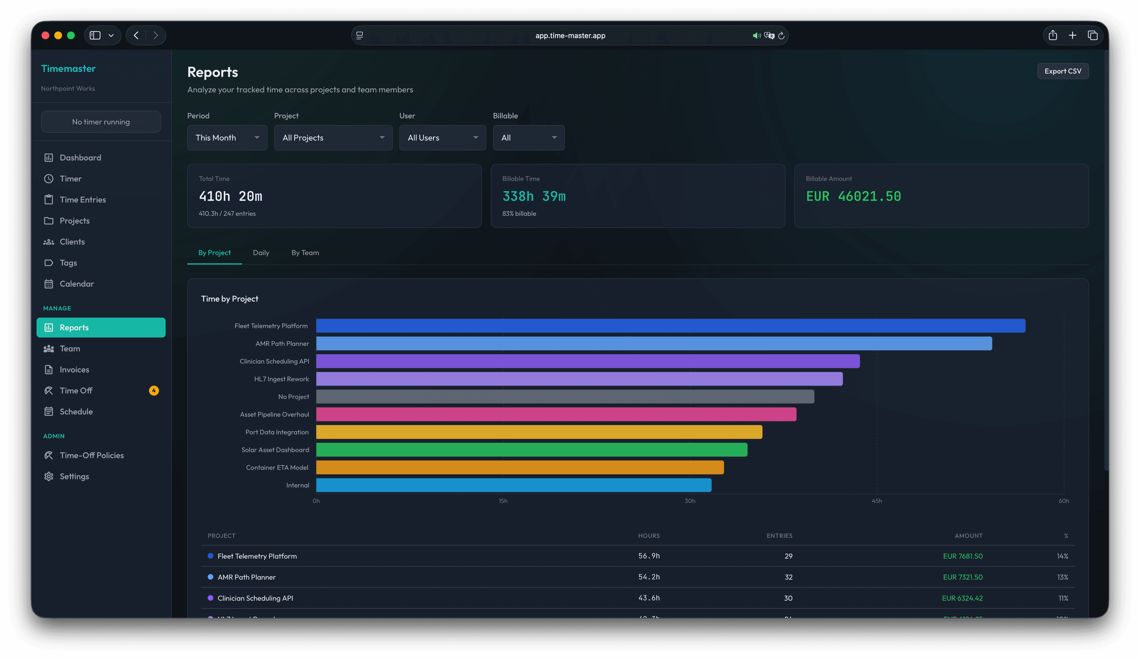
Task: Click the Solar Asset Dashboard green bar
Action: (531, 450)
